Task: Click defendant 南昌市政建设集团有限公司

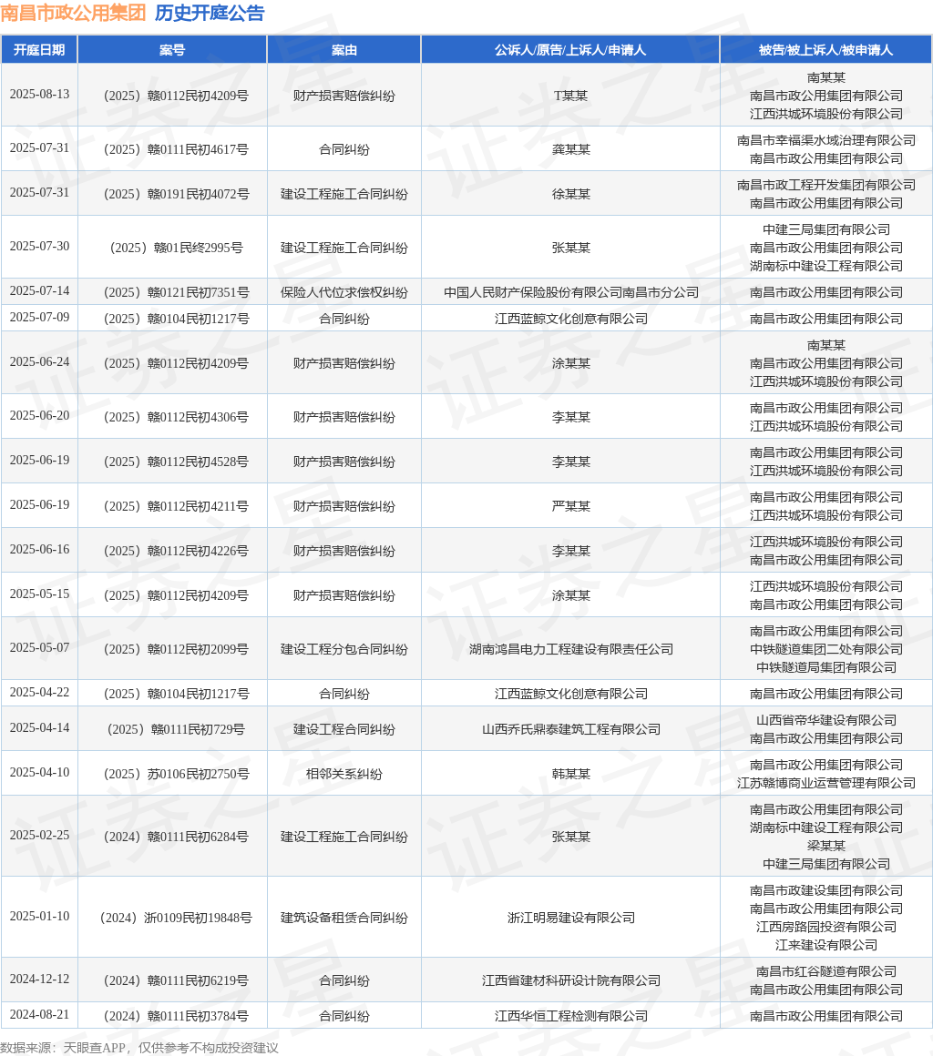Action: point(826,890)
